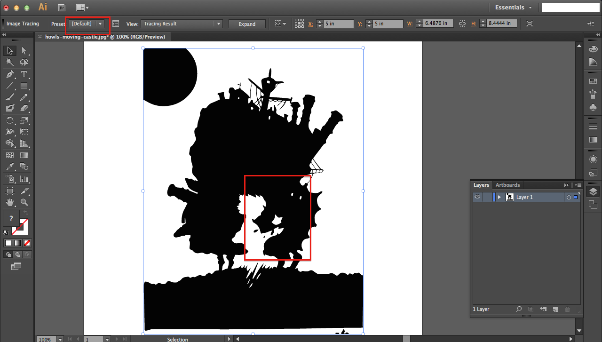Set paint mode to None
The height and width of the screenshot is (342, 602).
[27, 243]
